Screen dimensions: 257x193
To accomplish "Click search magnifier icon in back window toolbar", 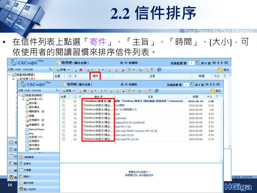I will coord(146,70).
